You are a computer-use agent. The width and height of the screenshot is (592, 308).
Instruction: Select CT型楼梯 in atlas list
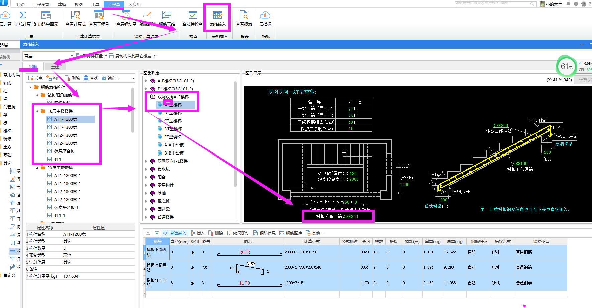[173, 121]
